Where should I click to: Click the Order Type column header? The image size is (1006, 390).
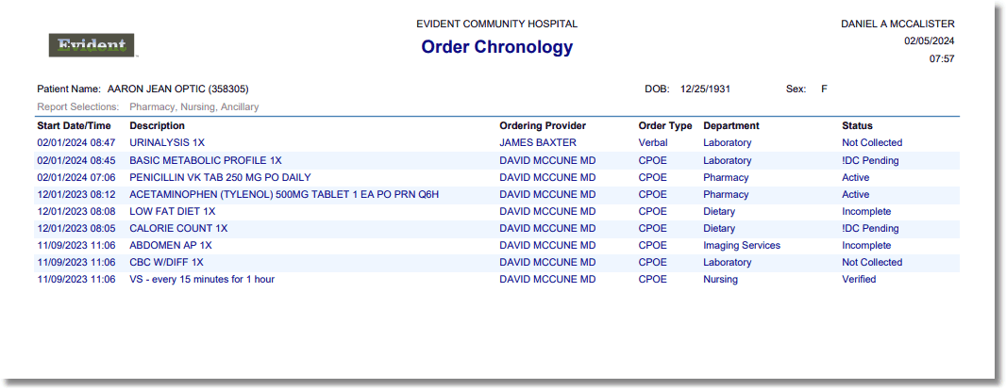tap(664, 125)
